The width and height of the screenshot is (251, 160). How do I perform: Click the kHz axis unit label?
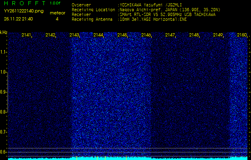(4, 32)
